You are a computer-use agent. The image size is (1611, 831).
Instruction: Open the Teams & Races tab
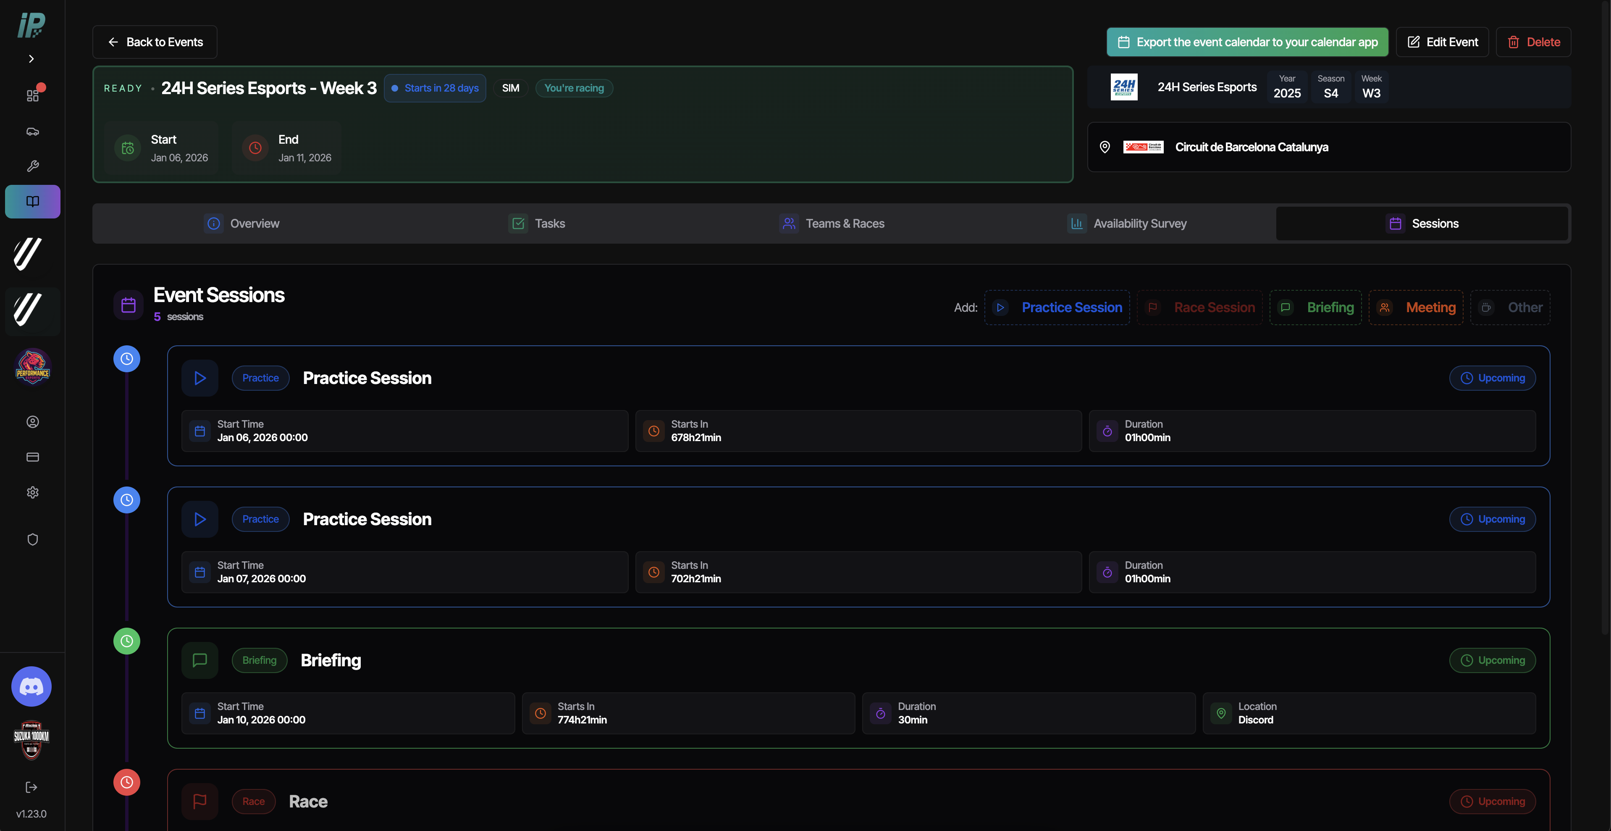[832, 224]
